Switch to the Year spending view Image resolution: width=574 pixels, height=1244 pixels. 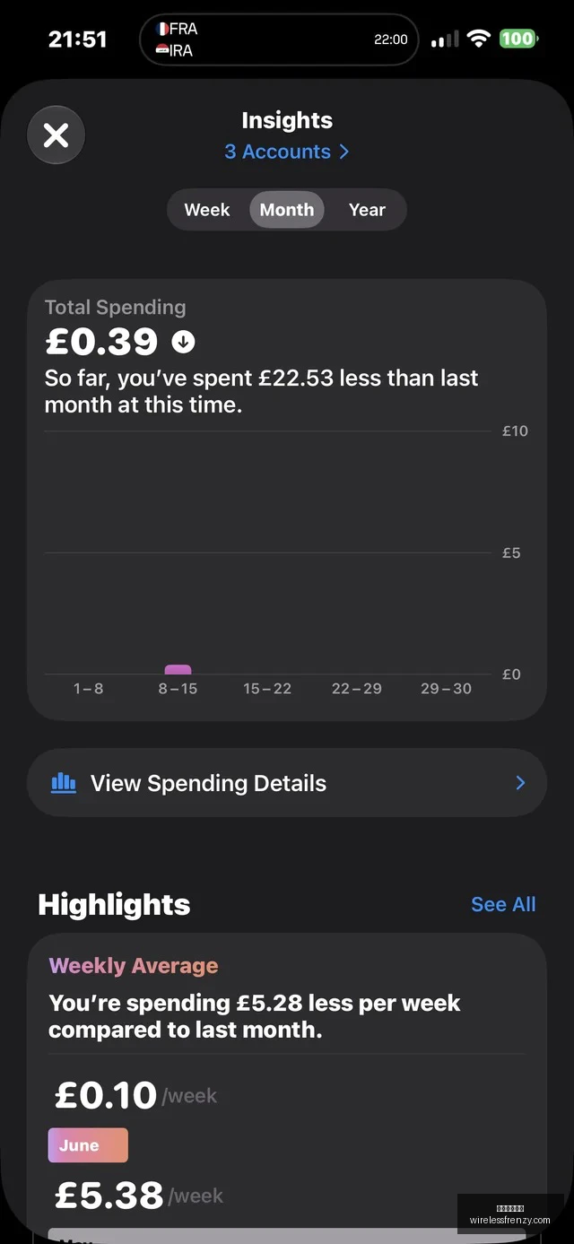[367, 210]
